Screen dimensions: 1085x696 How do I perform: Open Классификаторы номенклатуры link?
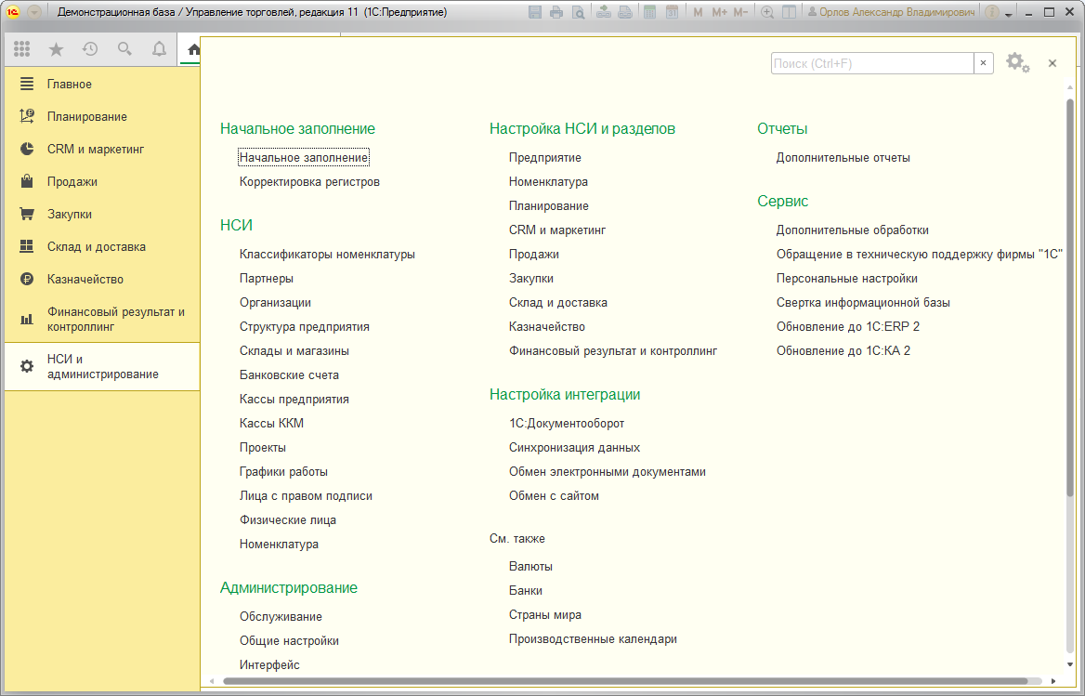327,254
